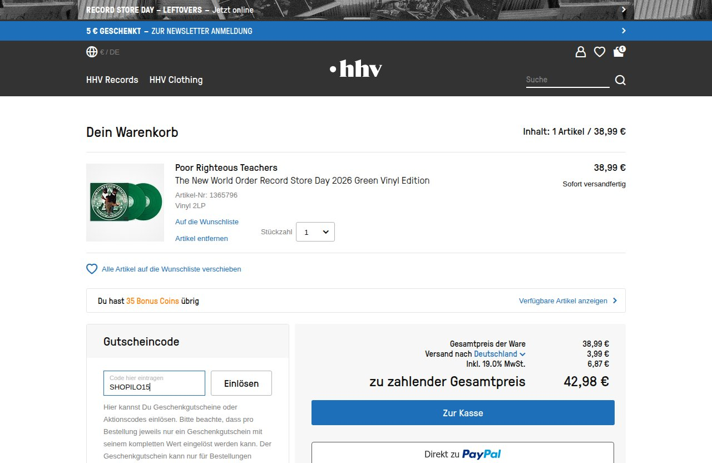The width and height of the screenshot is (712, 463).
Task: Click the Direkt zu PayPal button
Action: (463, 454)
